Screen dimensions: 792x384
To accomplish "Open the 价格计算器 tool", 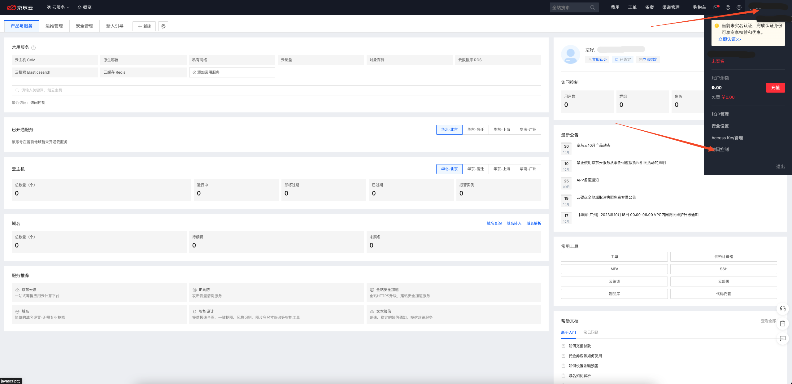I will (x=724, y=257).
